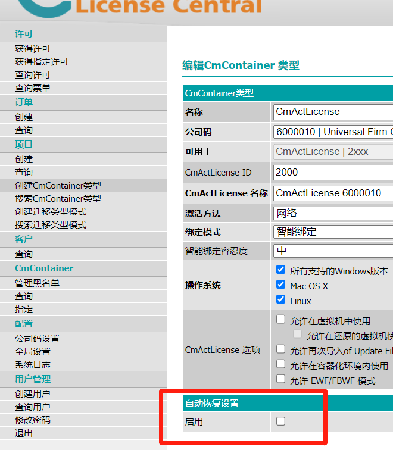Click the 自动恢复设置 panel header

[x=288, y=403]
